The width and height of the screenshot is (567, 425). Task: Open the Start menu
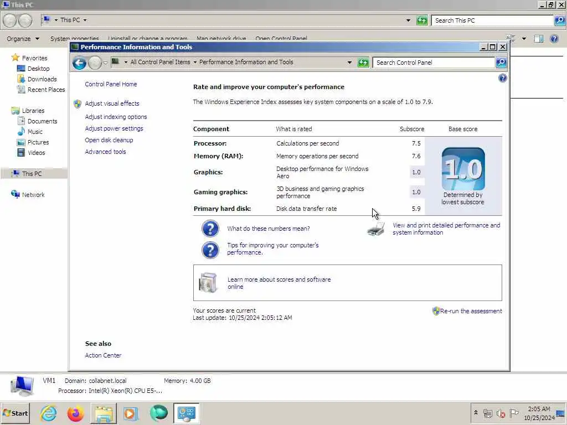tap(15, 413)
